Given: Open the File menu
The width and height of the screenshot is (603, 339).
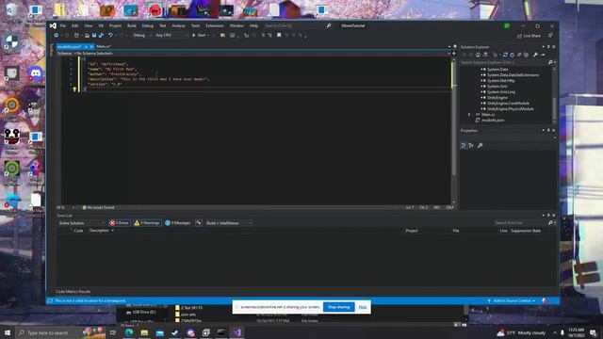Looking at the screenshot, I should click(63, 25).
